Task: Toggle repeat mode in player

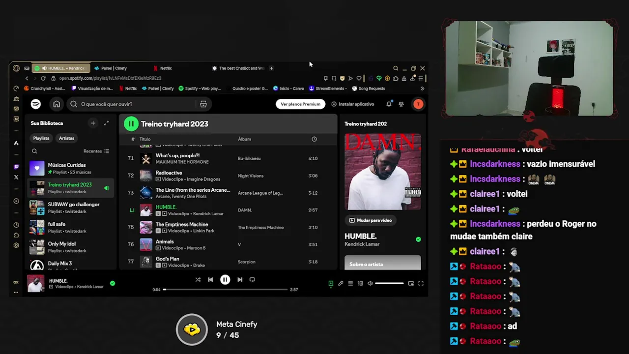Action: (x=252, y=280)
